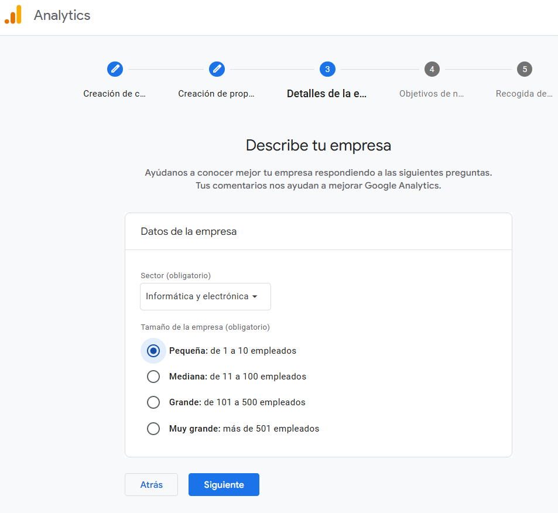Screen dimensions: 558x513
Task: Go to the 'Creación de c...' step label
Action: 114,94
